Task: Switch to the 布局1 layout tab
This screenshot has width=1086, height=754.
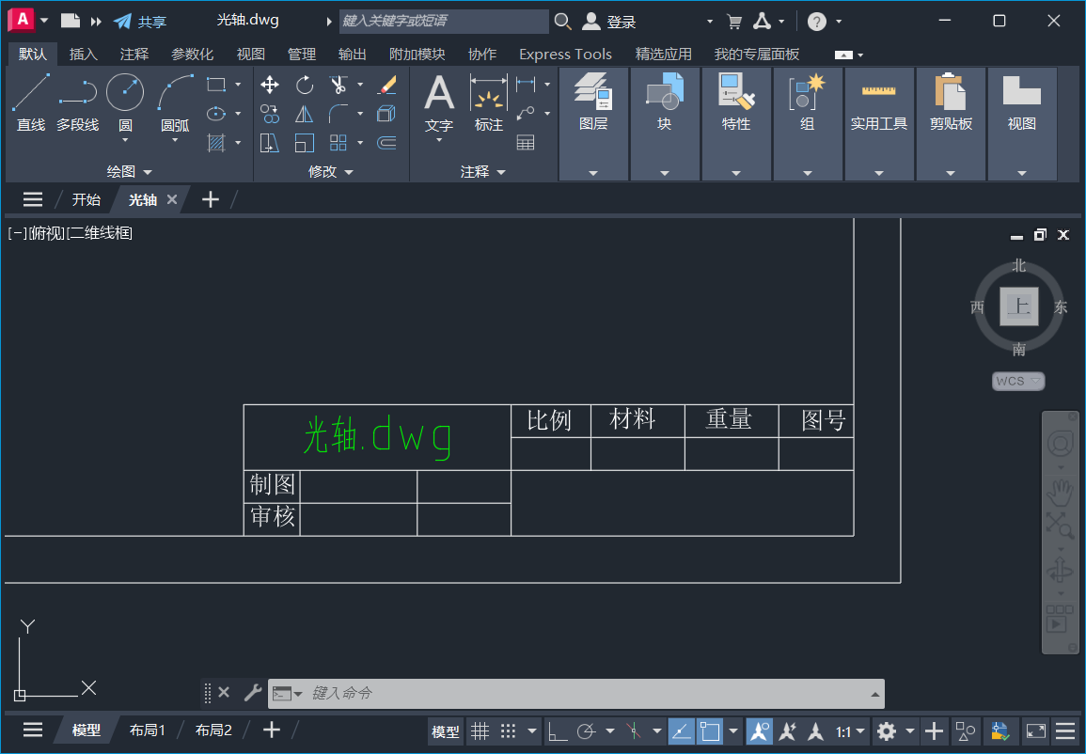Action: click(x=147, y=730)
